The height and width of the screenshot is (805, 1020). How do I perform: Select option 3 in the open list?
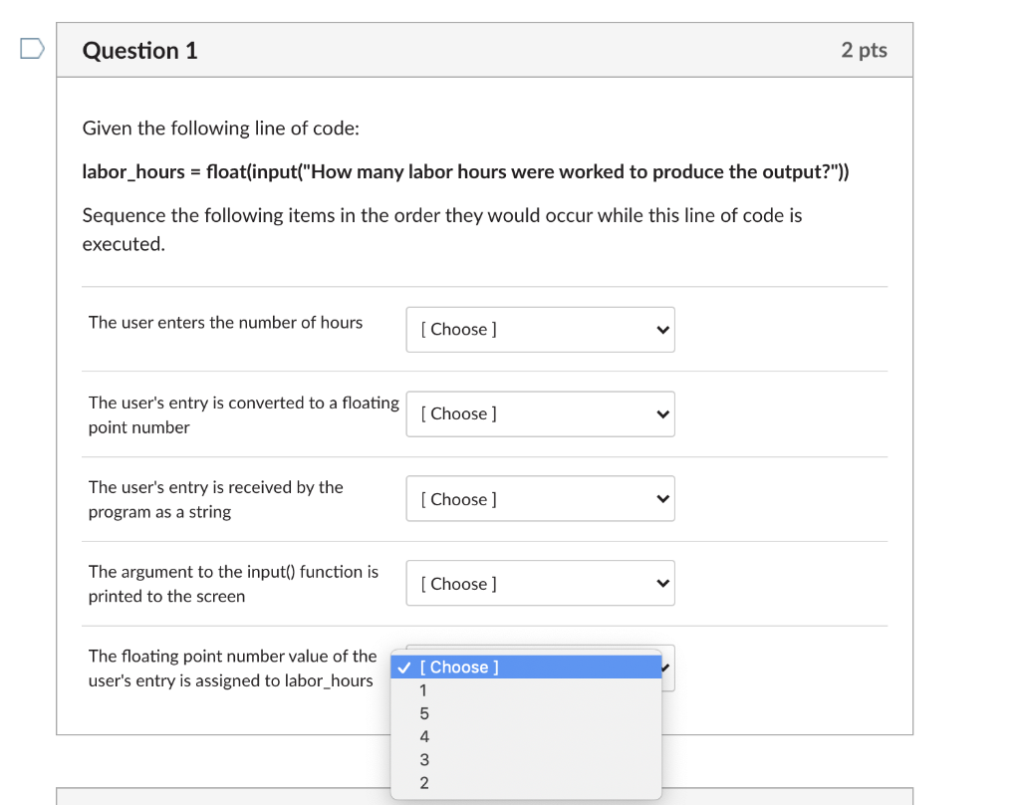[424, 760]
